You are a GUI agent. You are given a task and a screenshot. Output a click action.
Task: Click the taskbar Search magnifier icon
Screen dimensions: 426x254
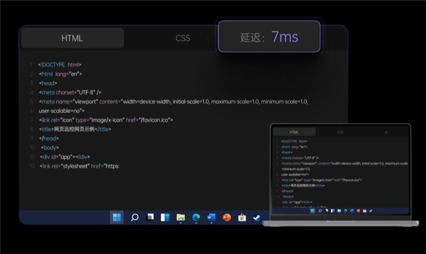134,217
